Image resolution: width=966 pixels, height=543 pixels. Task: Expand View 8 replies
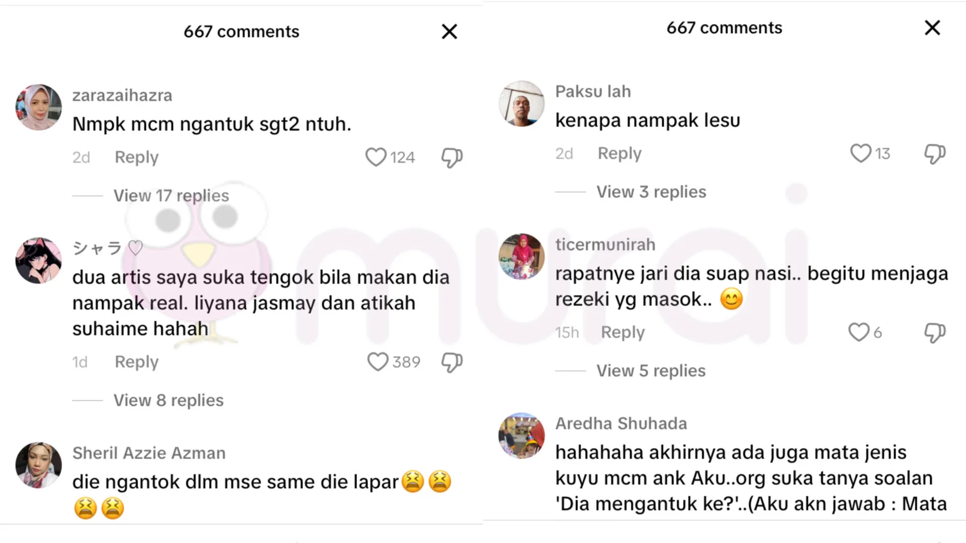169,401
